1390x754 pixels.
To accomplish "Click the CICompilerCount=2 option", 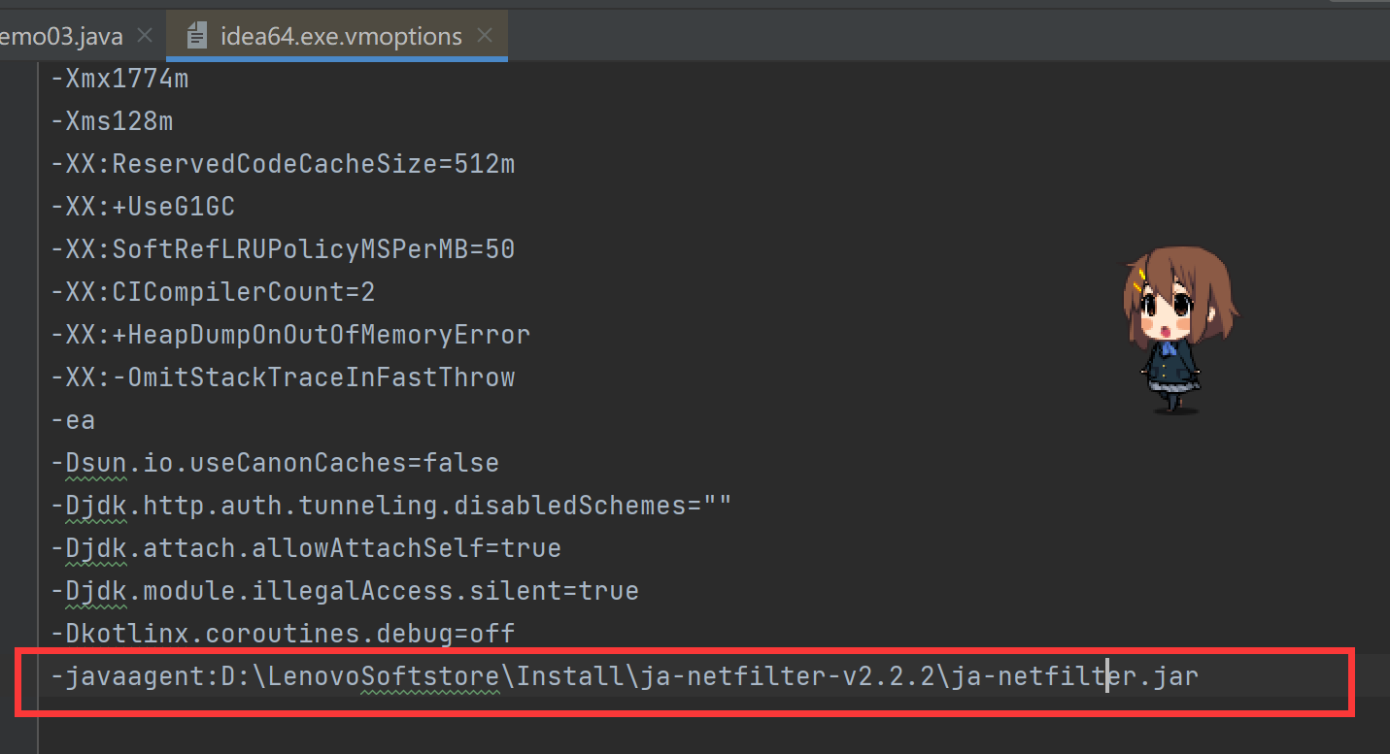I will [x=213, y=292].
